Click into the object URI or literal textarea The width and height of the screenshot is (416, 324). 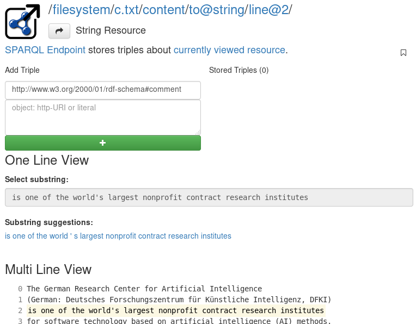[x=103, y=117]
